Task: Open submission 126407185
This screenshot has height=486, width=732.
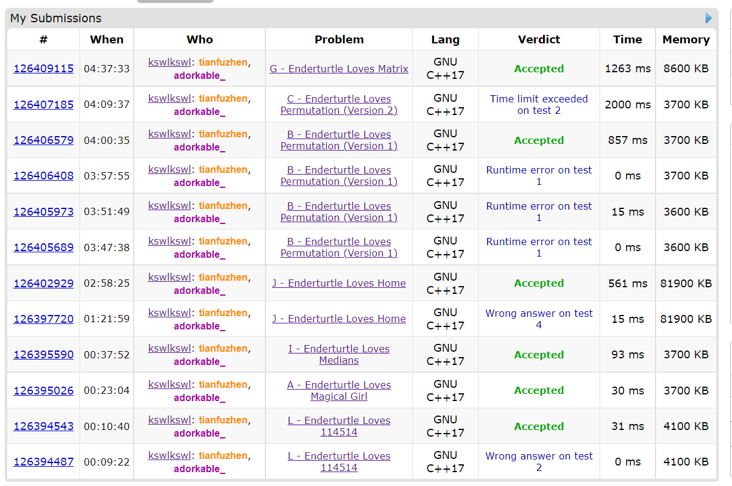Action: (x=43, y=104)
